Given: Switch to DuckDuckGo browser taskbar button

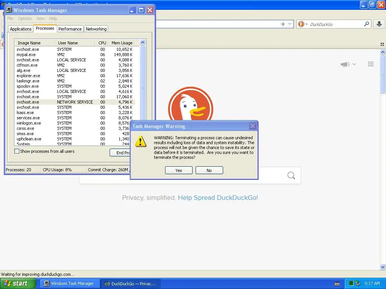Looking at the screenshot, I should tap(130, 283).
